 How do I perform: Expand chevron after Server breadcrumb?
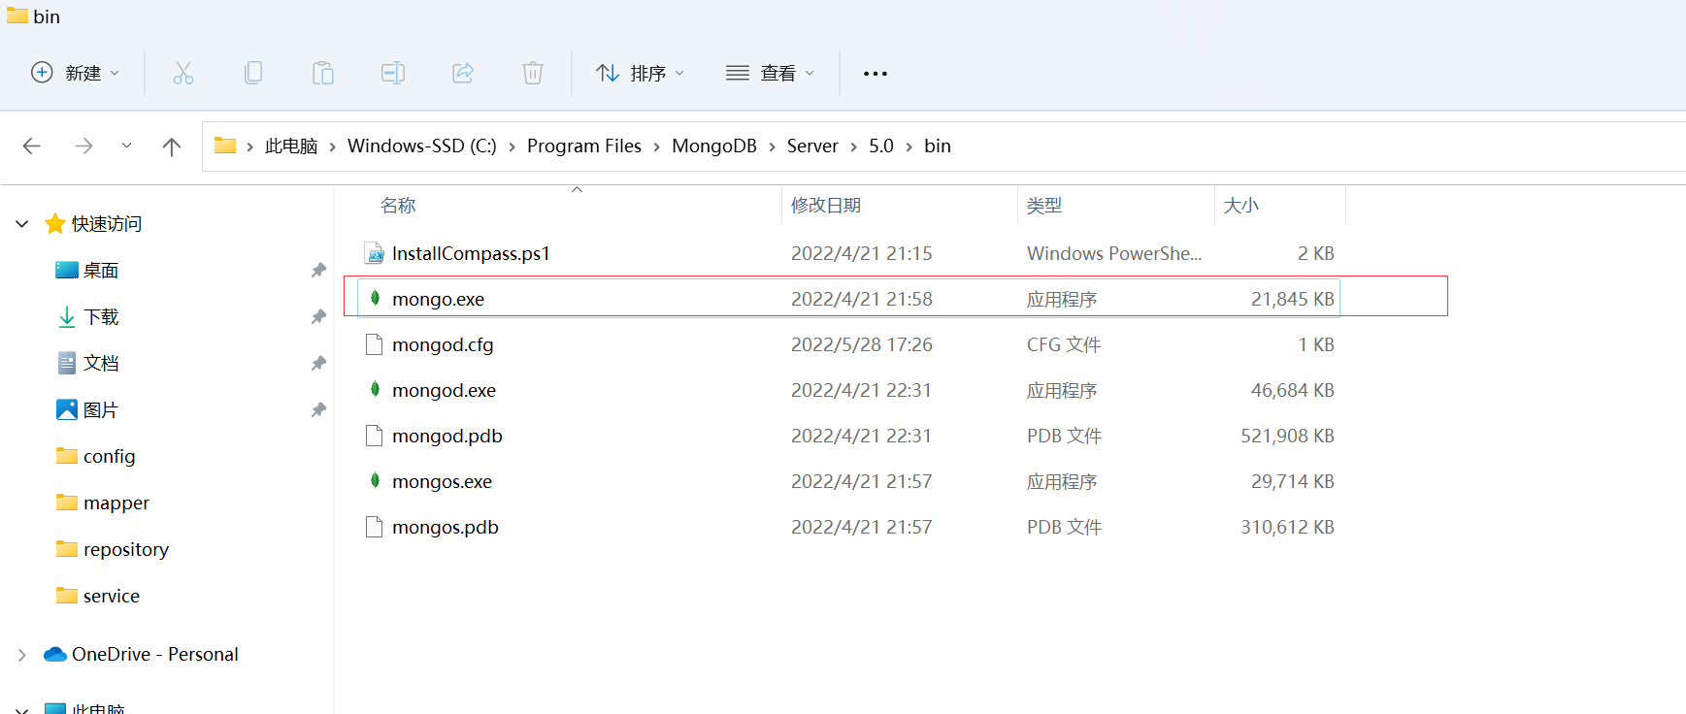point(854,146)
